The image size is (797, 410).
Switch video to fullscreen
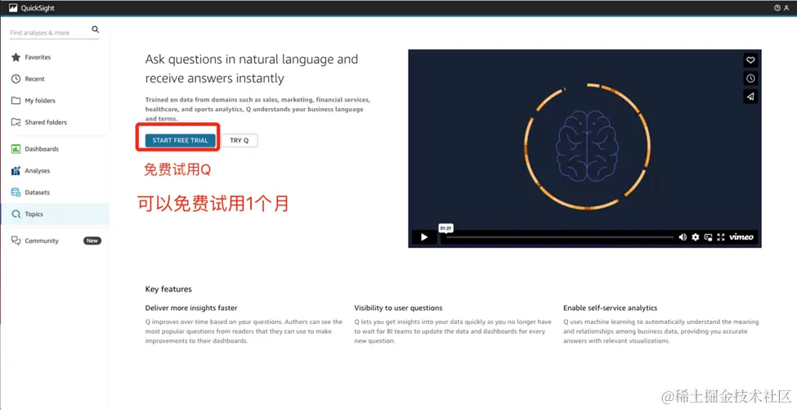coord(720,237)
